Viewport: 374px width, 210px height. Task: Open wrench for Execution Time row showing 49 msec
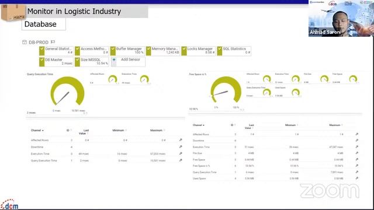[181, 153]
